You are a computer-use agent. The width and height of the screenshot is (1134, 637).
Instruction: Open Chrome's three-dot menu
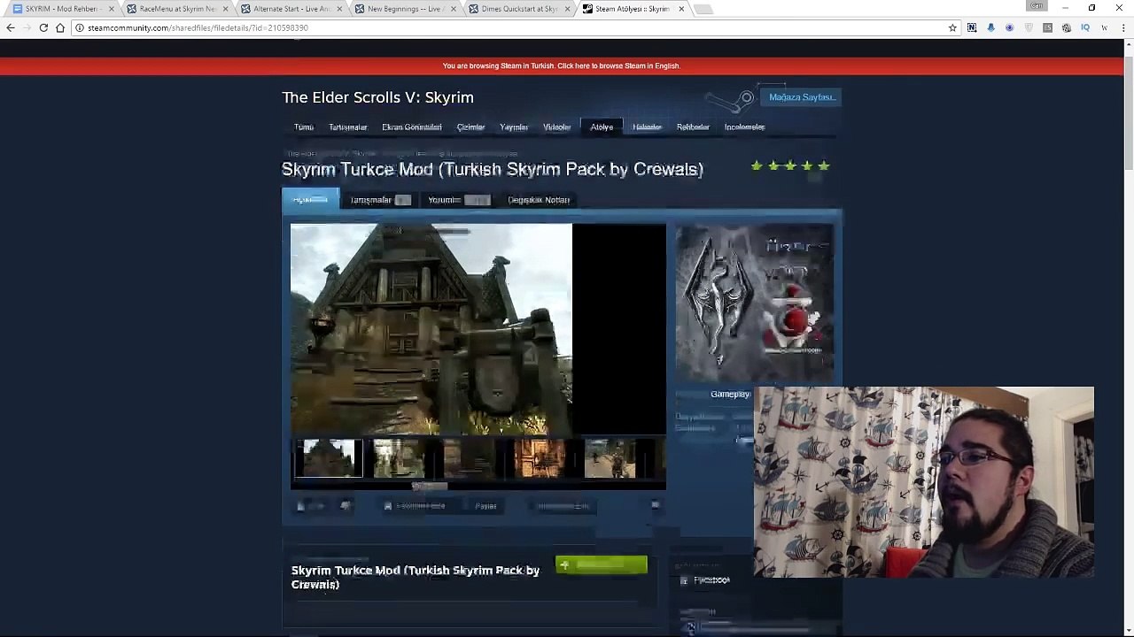1122,27
